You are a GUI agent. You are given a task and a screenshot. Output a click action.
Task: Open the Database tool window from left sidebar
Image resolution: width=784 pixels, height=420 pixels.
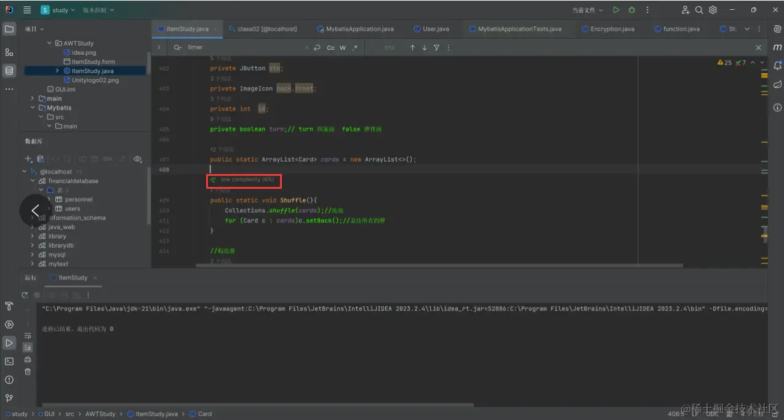(x=9, y=71)
